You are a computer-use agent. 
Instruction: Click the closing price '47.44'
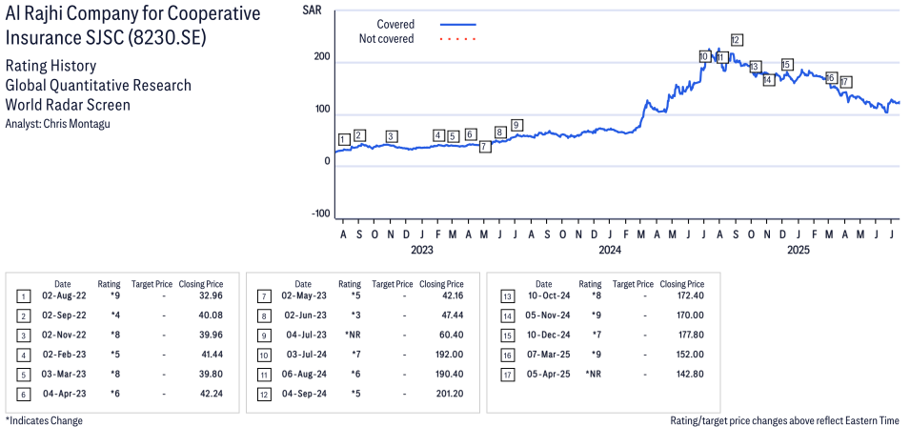click(x=452, y=315)
